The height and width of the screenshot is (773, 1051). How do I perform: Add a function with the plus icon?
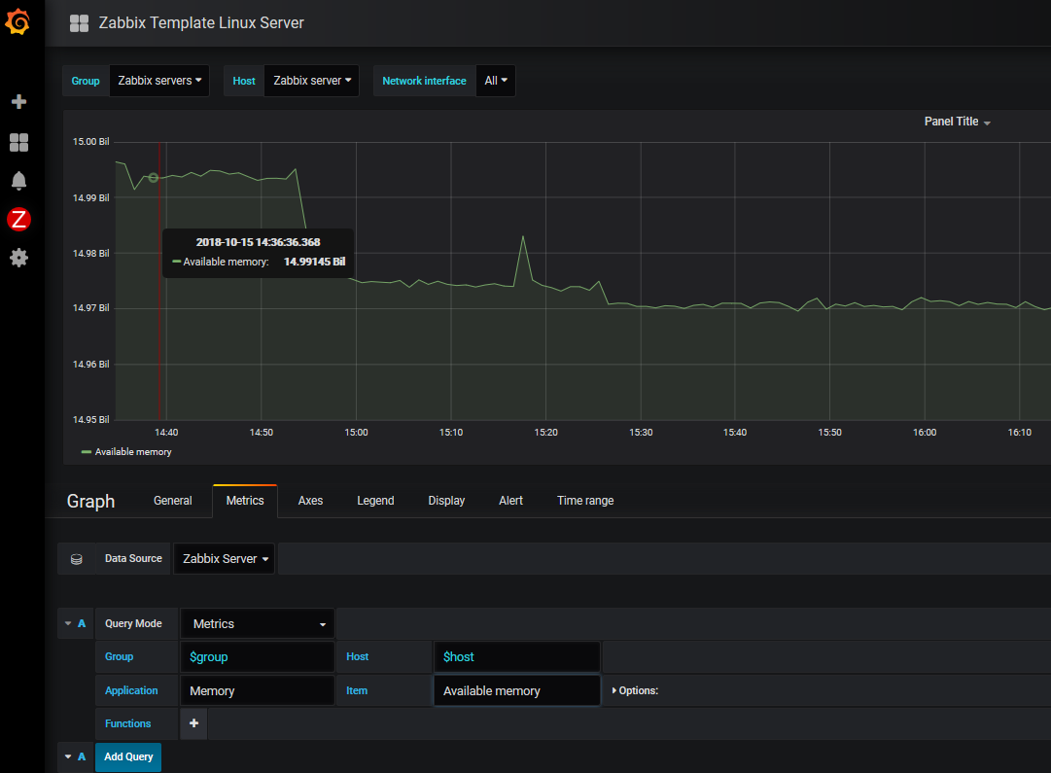193,723
